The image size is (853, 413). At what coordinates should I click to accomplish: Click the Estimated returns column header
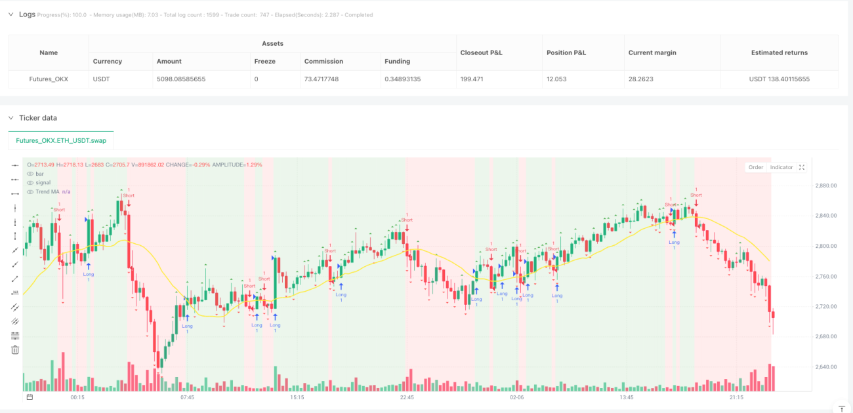(x=780, y=52)
